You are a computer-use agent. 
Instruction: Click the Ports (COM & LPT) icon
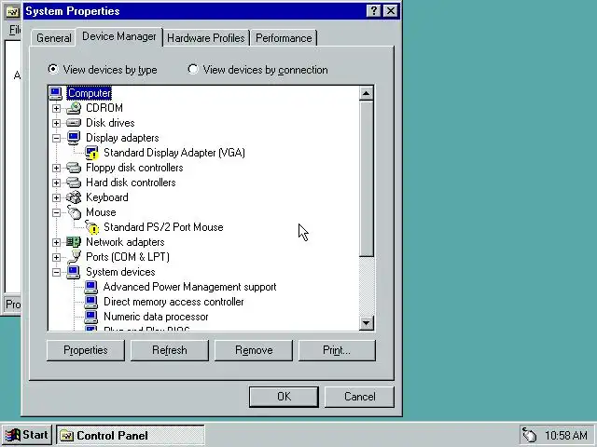pos(75,257)
